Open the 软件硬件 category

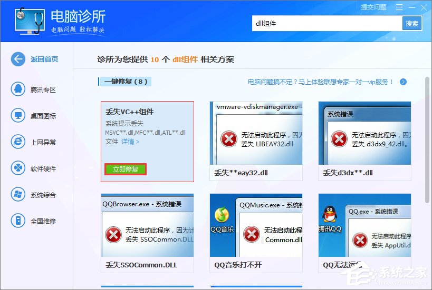(43, 168)
